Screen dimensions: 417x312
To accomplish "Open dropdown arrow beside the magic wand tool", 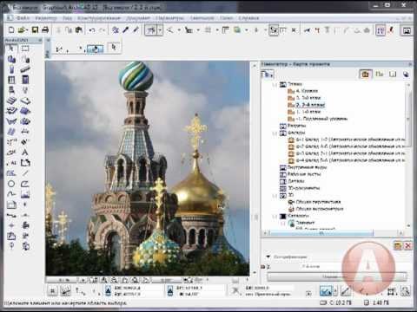I will tap(160, 30).
